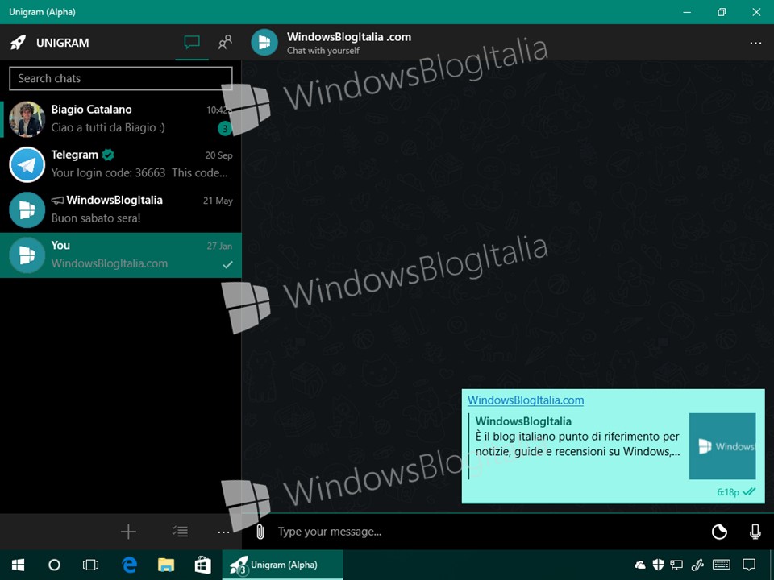Screen dimensions: 774x580
Task: Click the plus button to start new chat
Action: click(x=128, y=531)
